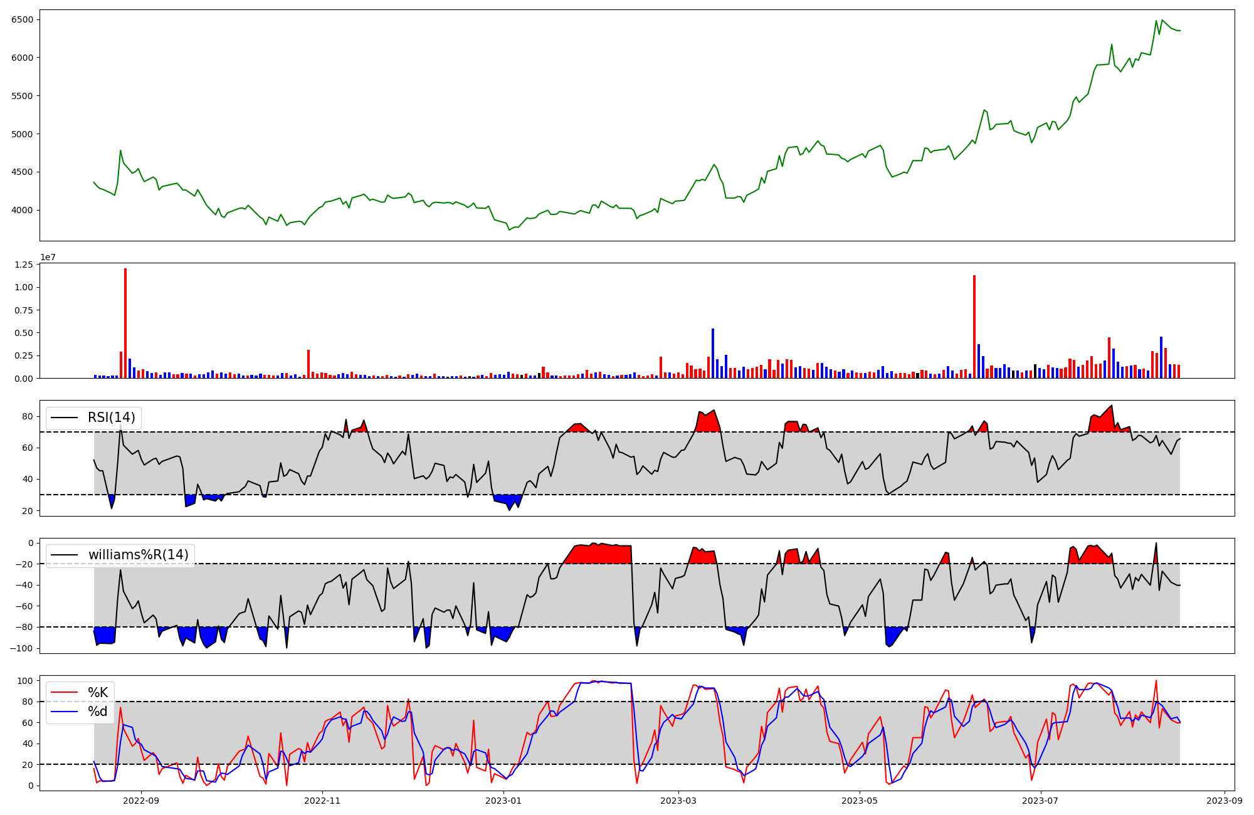1254x815 pixels.
Task: Click the 100 tick on stochastic axis
Action: tap(25, 681)
